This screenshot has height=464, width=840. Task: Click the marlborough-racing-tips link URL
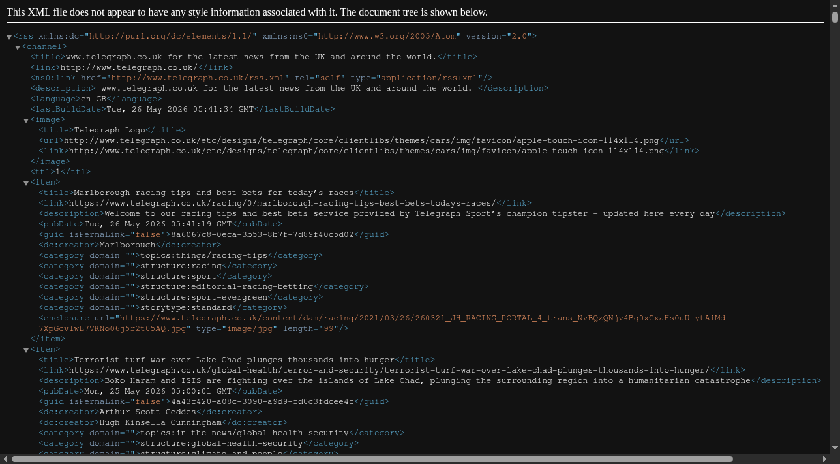coord(282,203)
